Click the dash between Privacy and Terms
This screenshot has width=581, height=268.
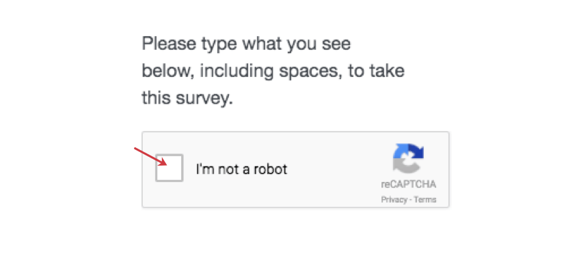point(411,200)
